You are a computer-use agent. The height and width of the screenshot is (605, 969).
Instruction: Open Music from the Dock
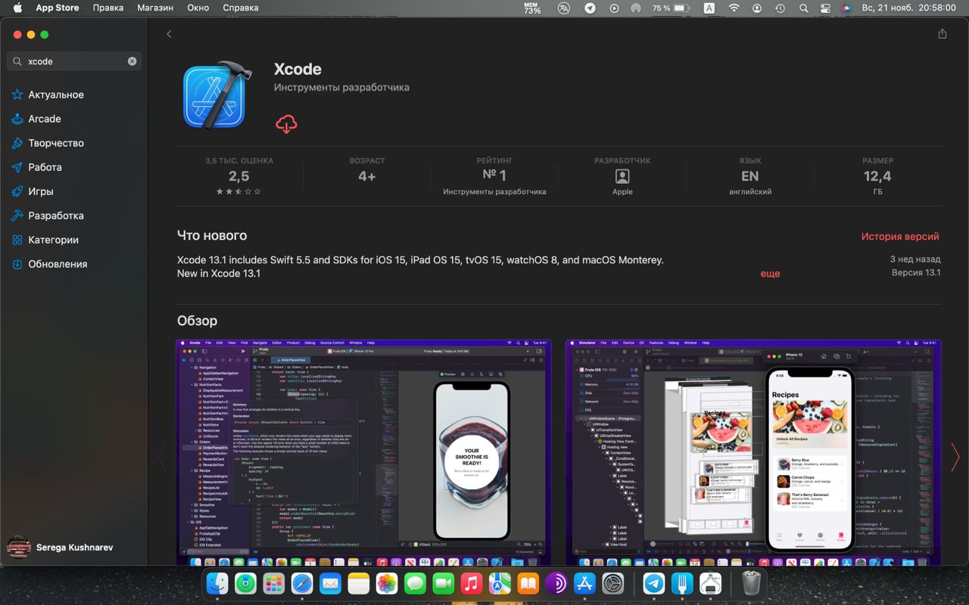click(x=472, y=583)
